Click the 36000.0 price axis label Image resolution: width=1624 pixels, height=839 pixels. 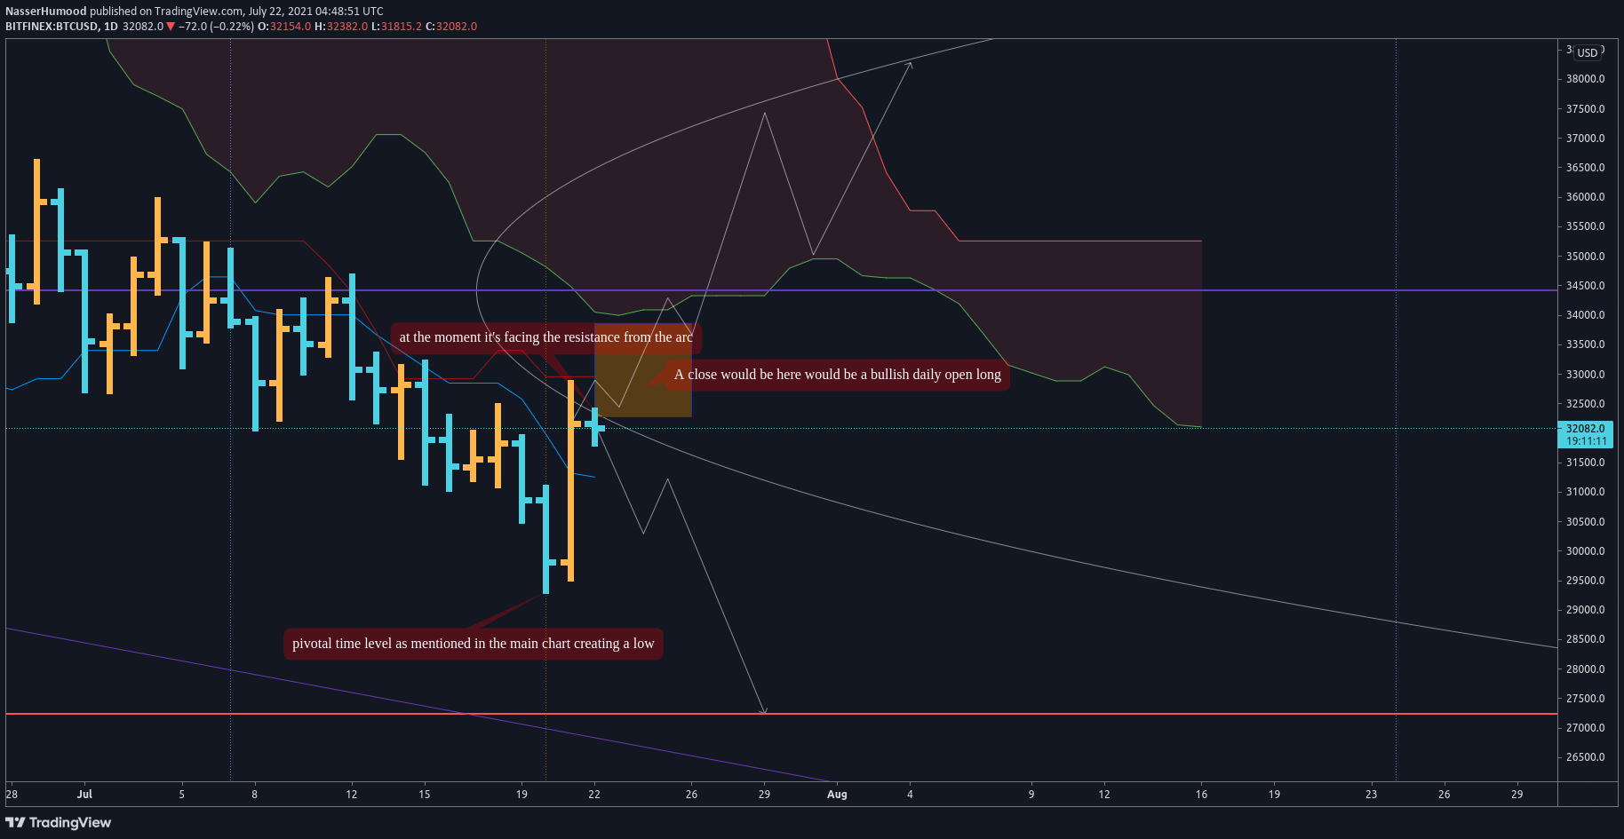tap(1586, 197)
